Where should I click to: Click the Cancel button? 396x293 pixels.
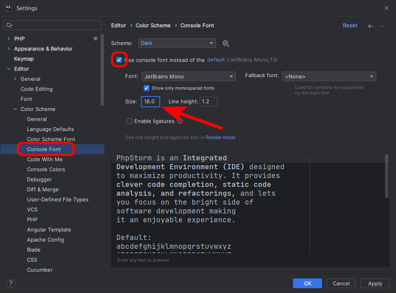point(341,283)
